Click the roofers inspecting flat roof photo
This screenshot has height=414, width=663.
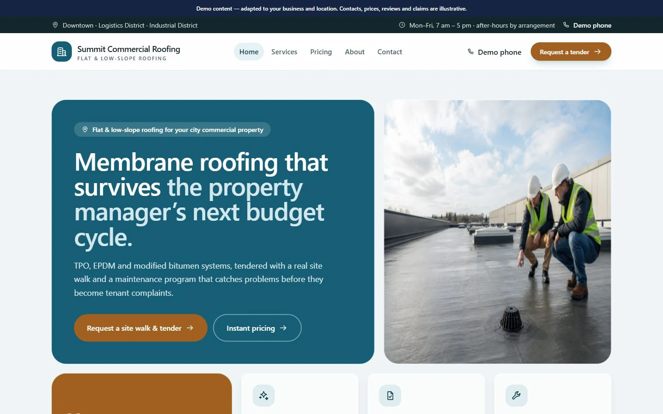[x=497, y=232]
